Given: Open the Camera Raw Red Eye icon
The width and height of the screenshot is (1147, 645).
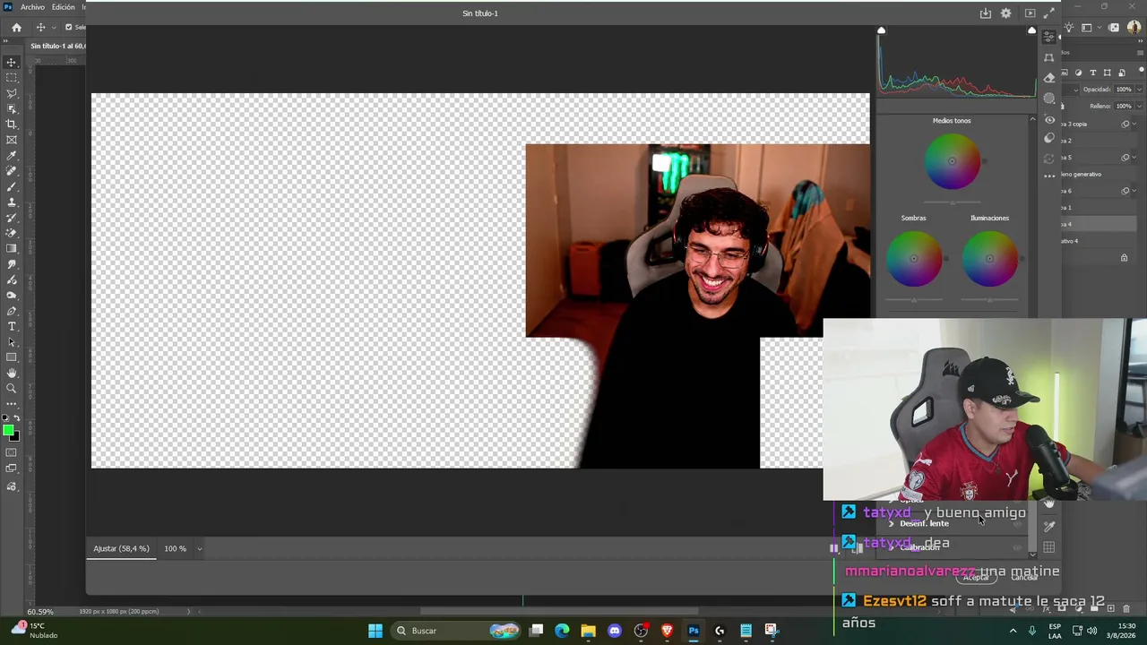Looking at the screenshot, I should [1049, 119].
